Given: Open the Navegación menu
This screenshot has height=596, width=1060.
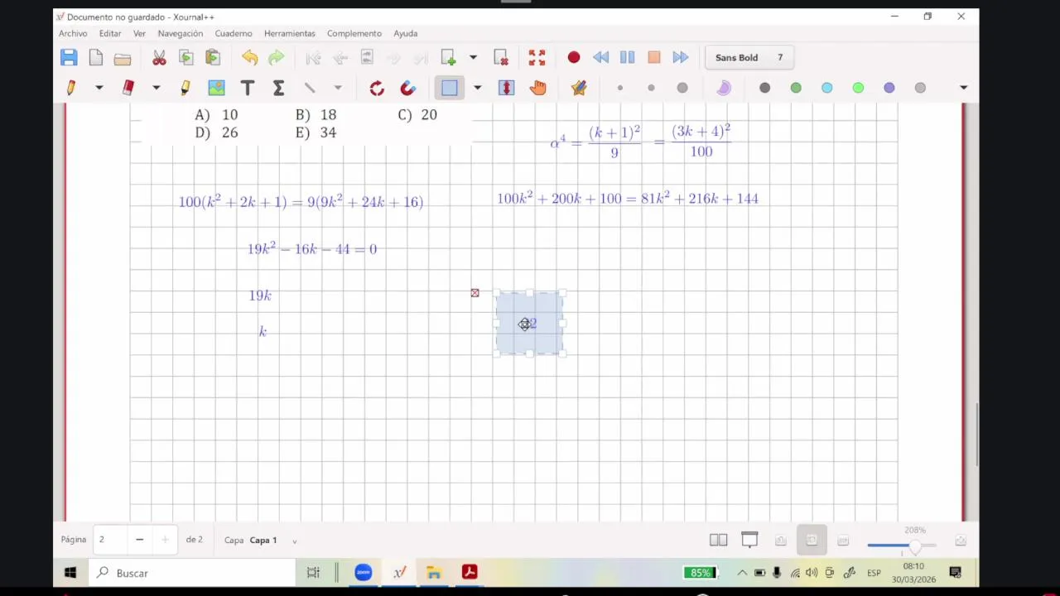Looking at the screenshot, I should pos(181,33).
